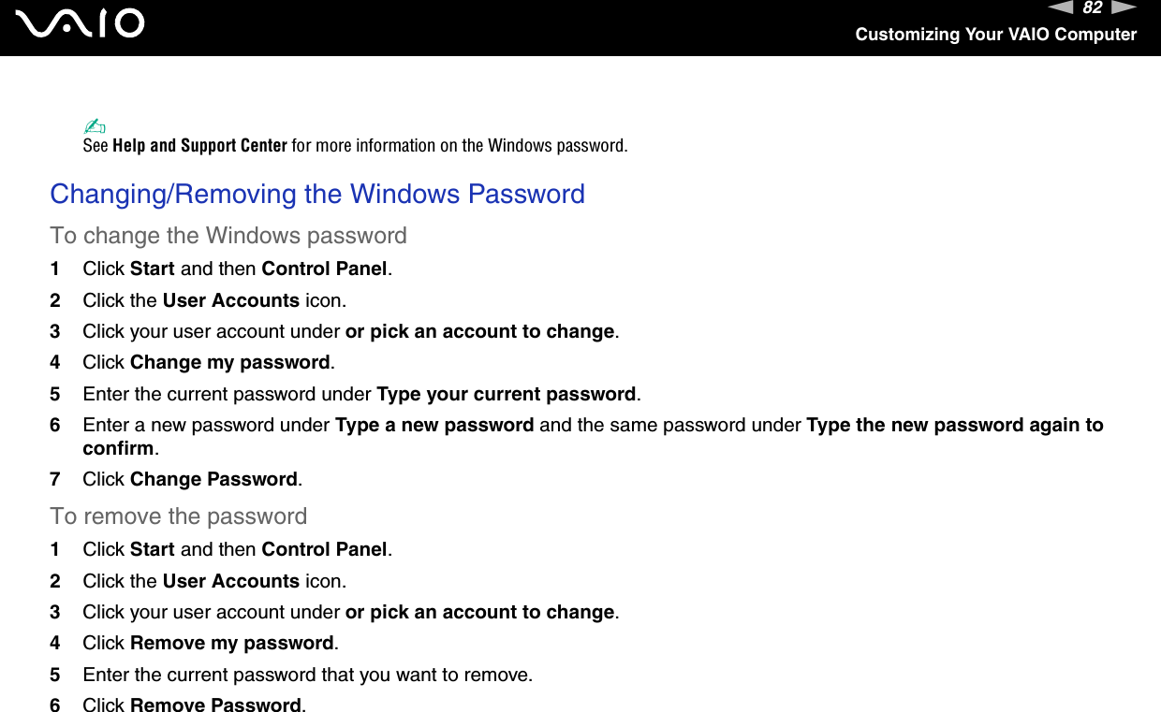This screenshot has height=712, width=1161.
Task: Click the VAIO logo in the header
Action: 81,24
